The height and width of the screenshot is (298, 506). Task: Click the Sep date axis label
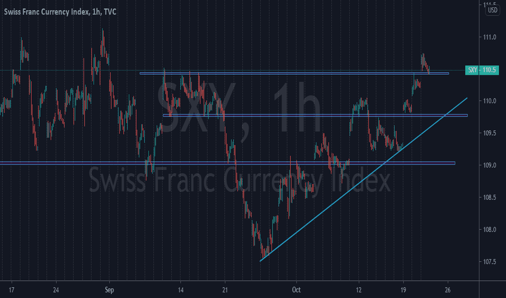pos(109,290)
